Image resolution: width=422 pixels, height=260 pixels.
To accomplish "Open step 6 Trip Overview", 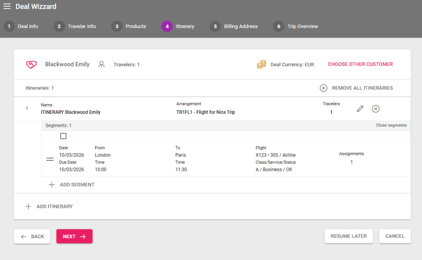I will 296,26.
